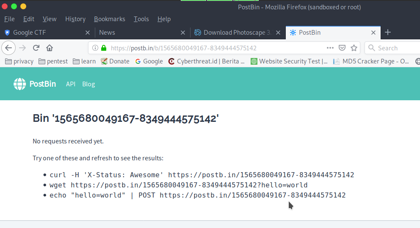The width and height of the screenshot is (420, 228).
Task: Click the green window button
Action: 14,6
